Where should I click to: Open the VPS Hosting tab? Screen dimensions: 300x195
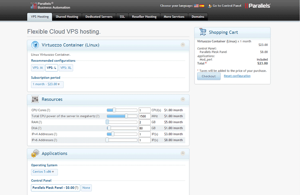tap(40, 17)
